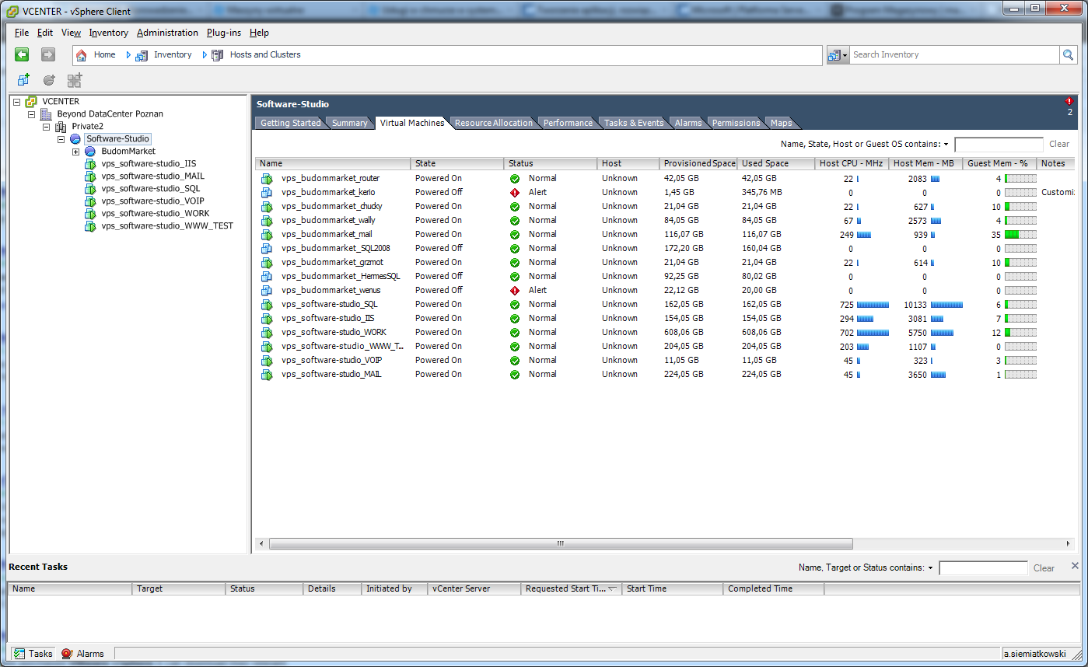
Task: Switch to the Summary tab
Action: 349,123
